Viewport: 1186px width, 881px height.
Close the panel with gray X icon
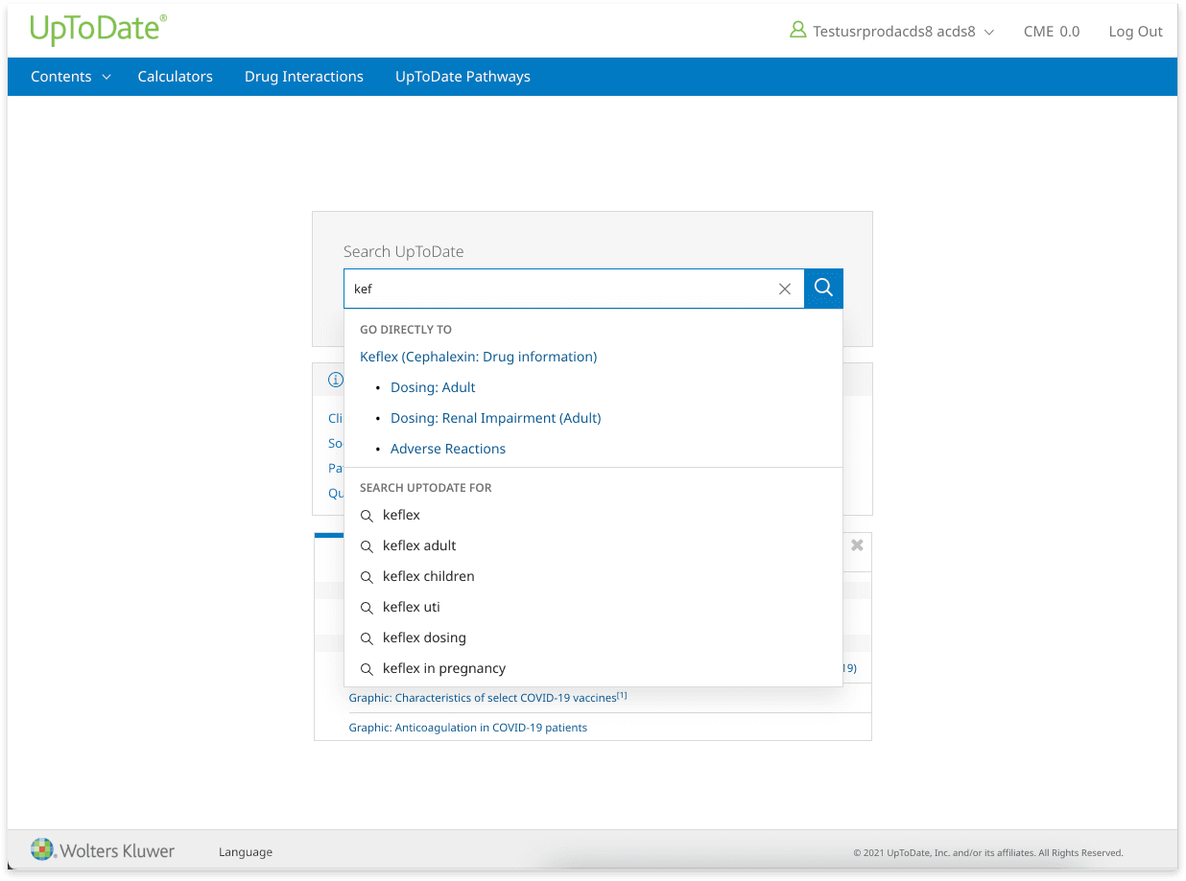[x=857, y=545]
